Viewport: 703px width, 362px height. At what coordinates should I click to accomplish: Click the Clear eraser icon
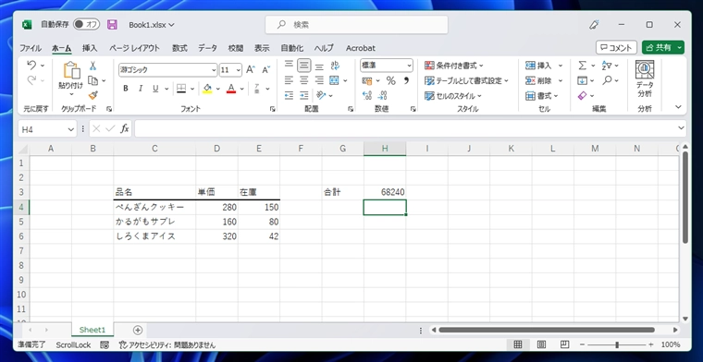click(582, 95)
